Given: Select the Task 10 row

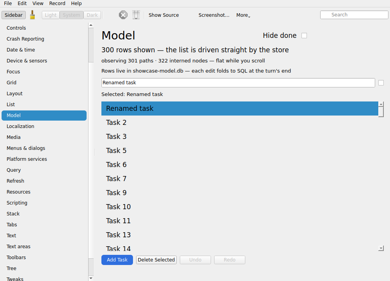Looking at the screenshot, I should point(240,207).
